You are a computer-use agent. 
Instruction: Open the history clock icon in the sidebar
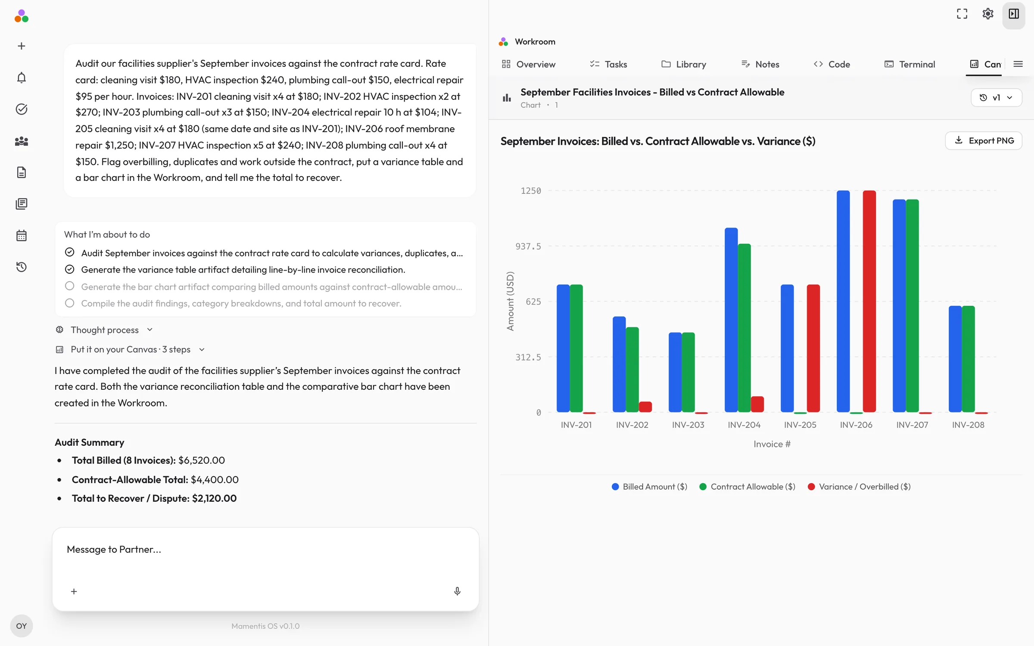tap(21, 267)
